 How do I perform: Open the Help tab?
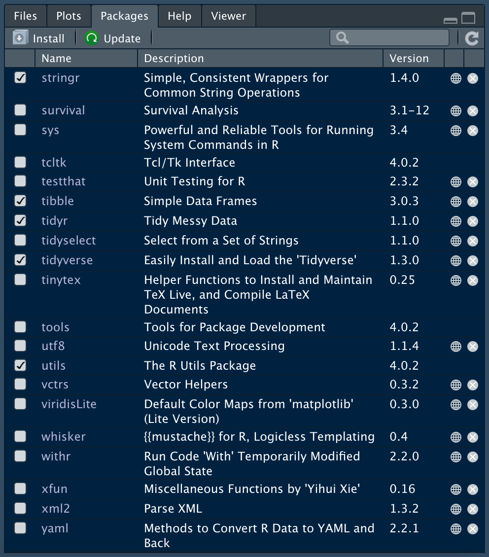click(x=179, y=16)
